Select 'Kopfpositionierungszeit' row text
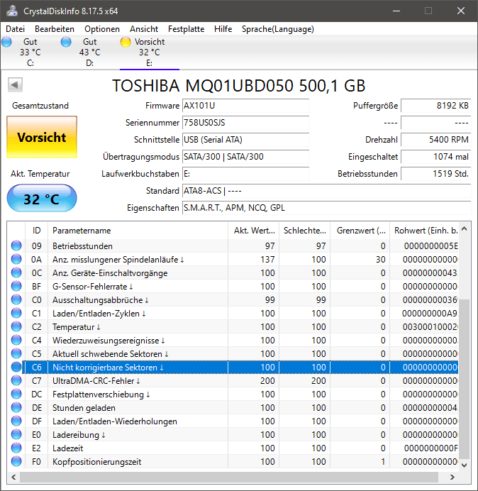The width and height of the screenshot is (478, 491). (96, 462)
